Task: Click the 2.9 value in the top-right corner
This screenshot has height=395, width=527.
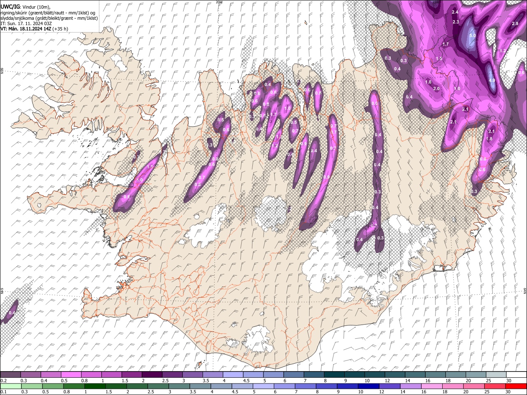Action: point(515,23)
